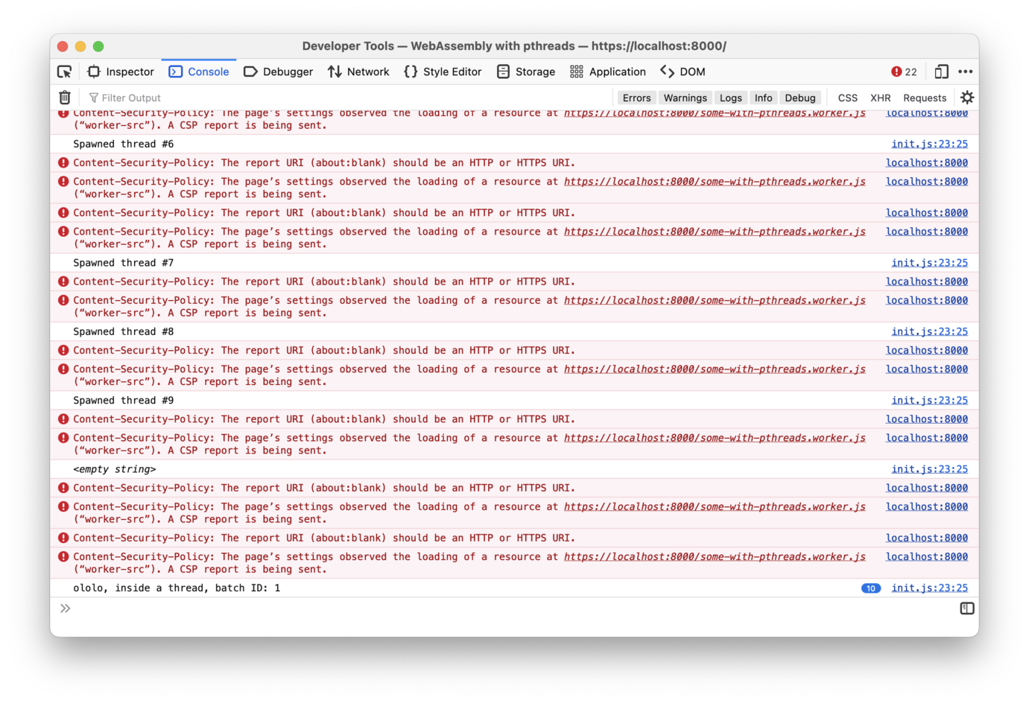Select the 'Spawned thread #7' log text

tap(123, 262)
